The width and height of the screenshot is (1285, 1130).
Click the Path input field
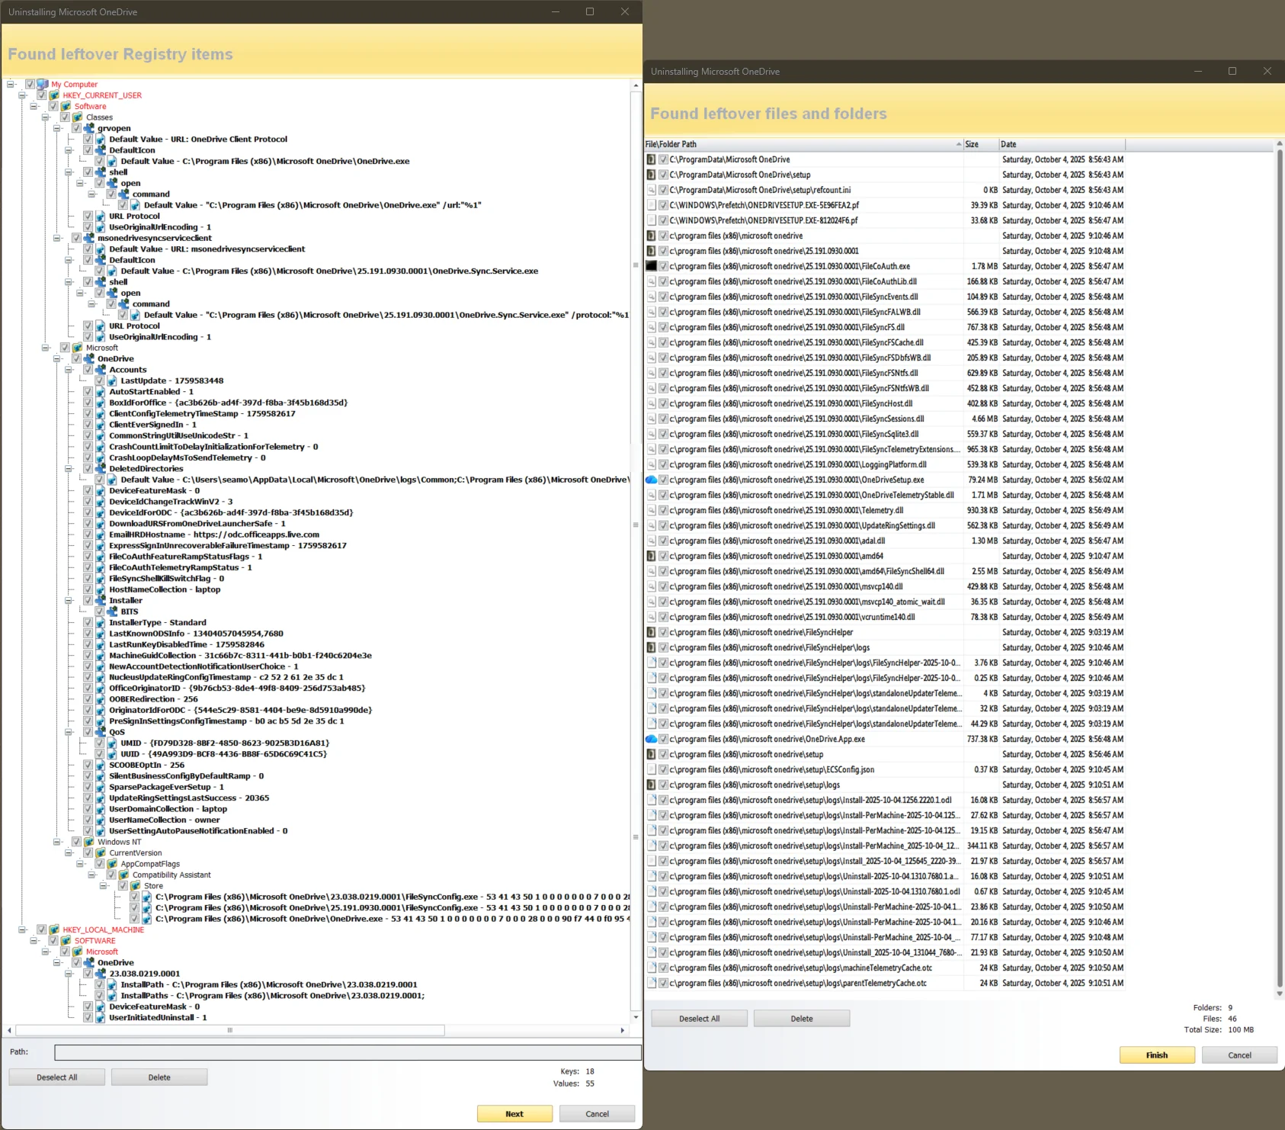348,1052
